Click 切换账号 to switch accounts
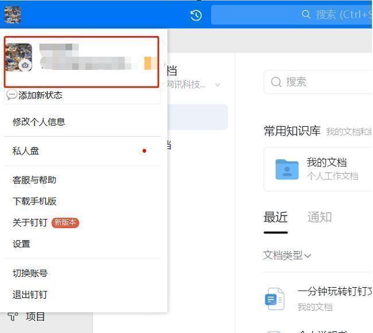Screen dimensions: 373x333 tap(30, 273)
